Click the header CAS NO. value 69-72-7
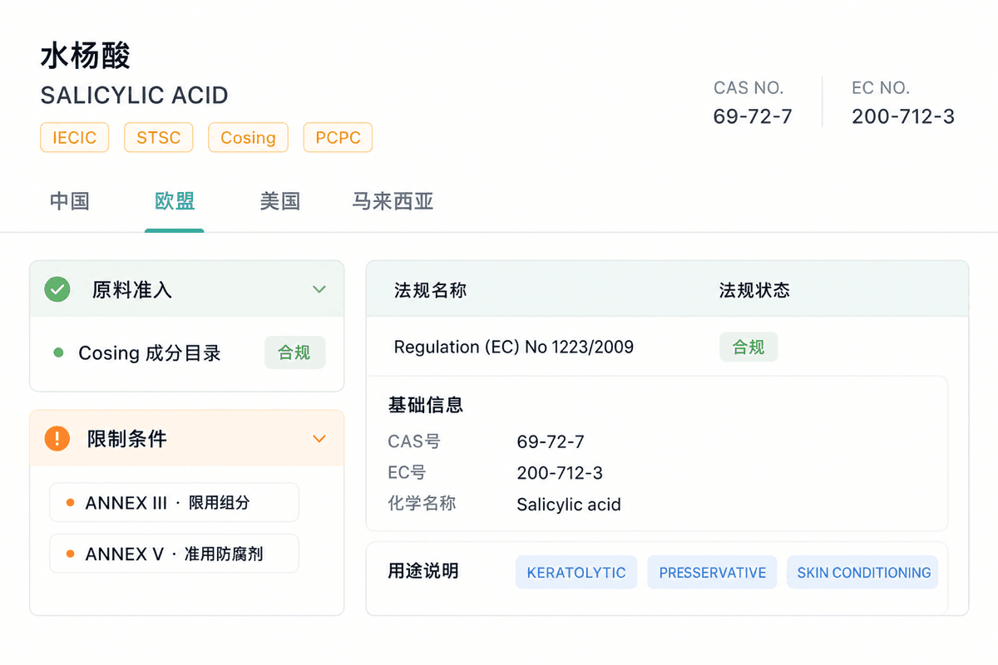Image resolution: width=998 pixels, height=665 pixels. coord(753,116)
